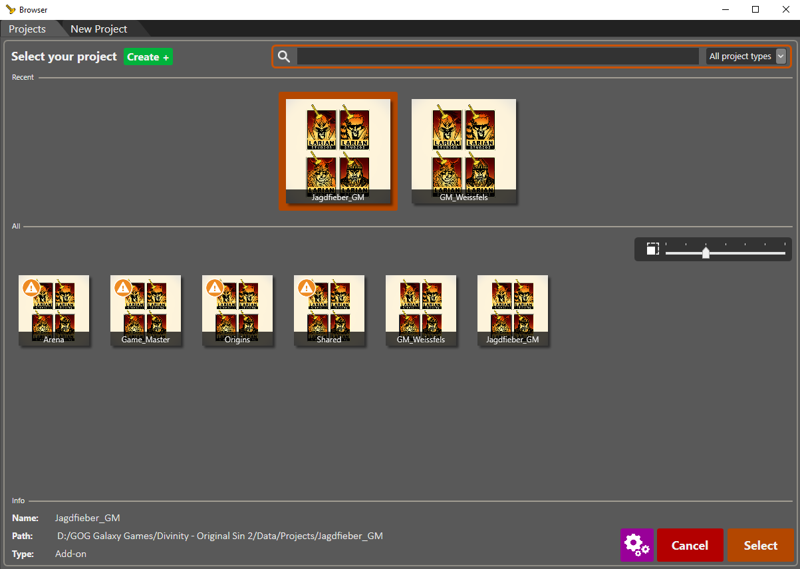Viewport: 800px width, 569px height.
Task: Select the Arena project thumbnail
Action: [x=54, y=310]
